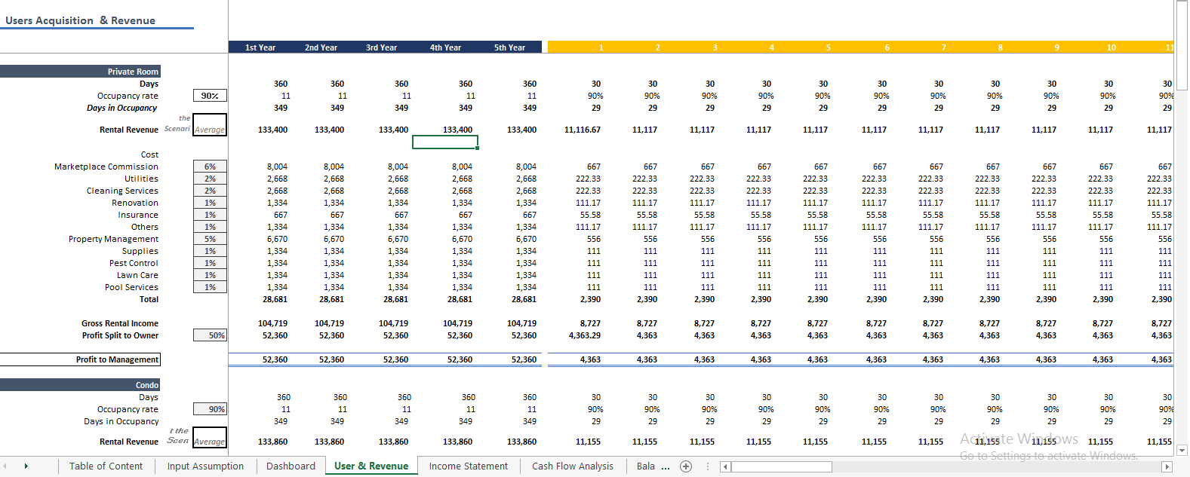Click the horizontal scrollbar right arrow
The image size is (1190, 477).
click(1167, 466)
